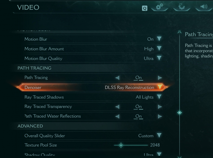This screenshot has height=158, width=213.
Task: Open the Ray Traced Shadows dropdown
Action: (159, 97)
